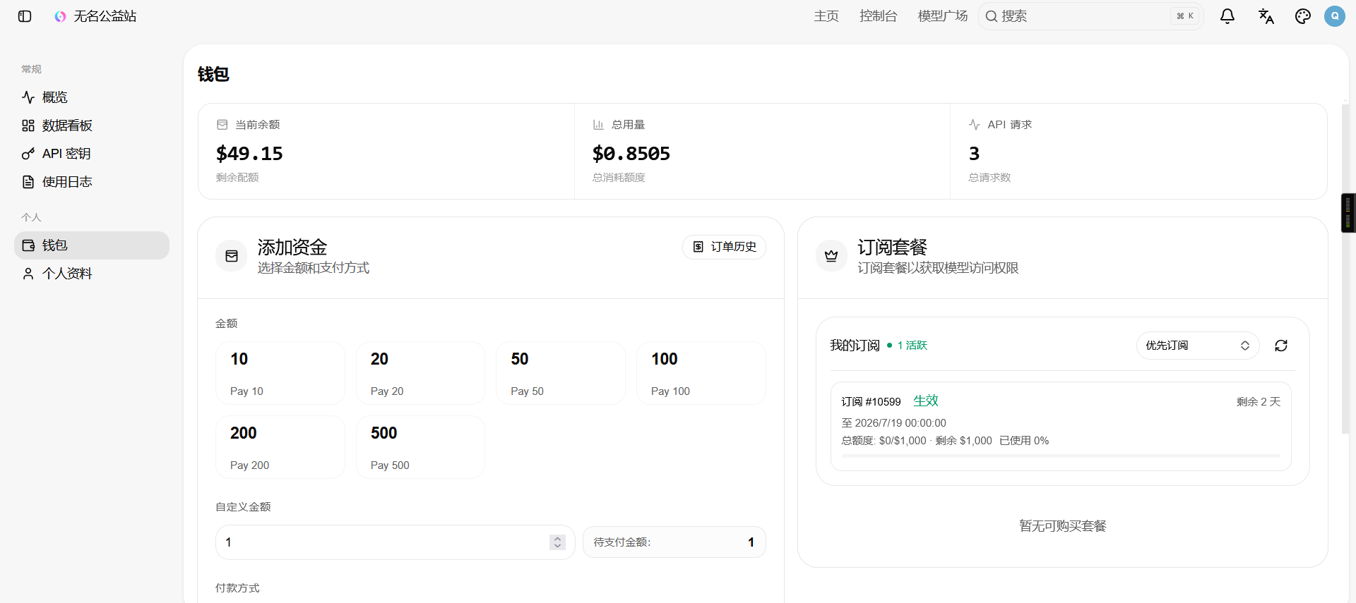Select the 20 amount option
The width and height of the screenshot is (1356, 603).
pos(420,373)
